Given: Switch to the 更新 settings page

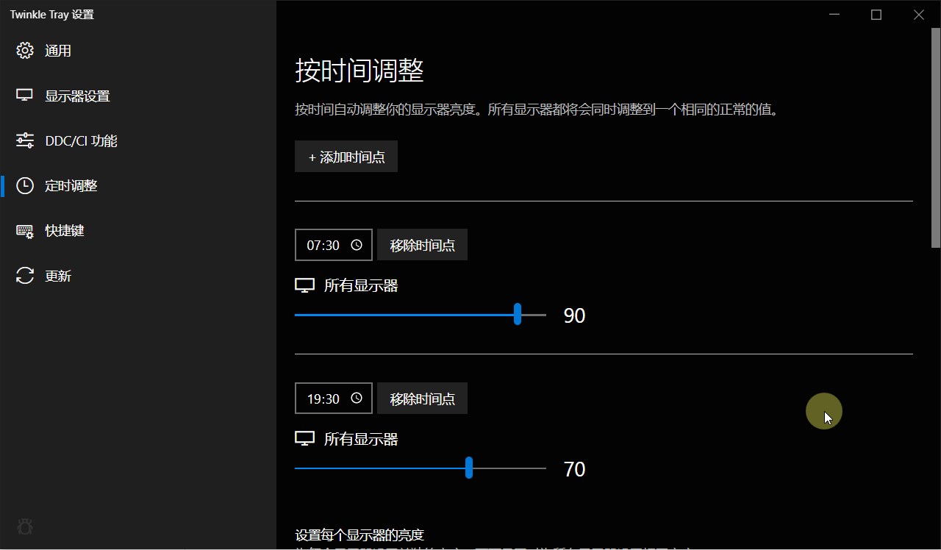Looking at the screenshot, I should [58, 275].
